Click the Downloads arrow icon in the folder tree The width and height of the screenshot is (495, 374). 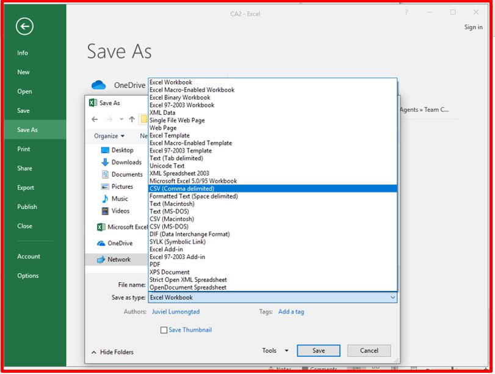click(105, 162)
